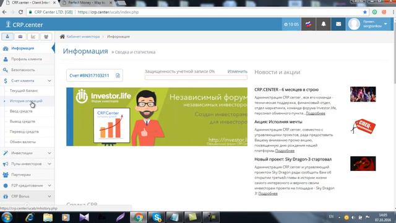Go back with browser back arrow
The image size is (396, 223).
(4, 12)
